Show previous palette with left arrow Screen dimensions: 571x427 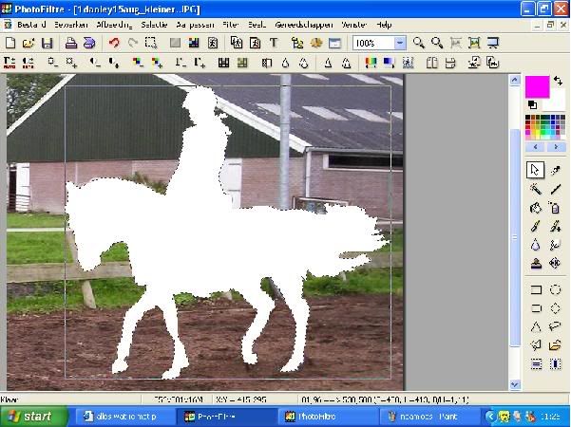tap(535, 147)
